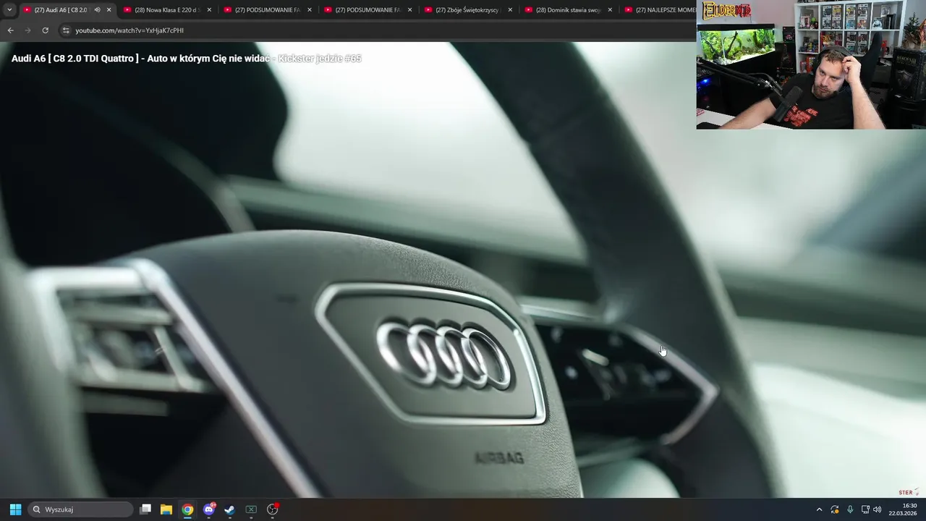The width and height of the screenshot is (926, 521).
Task: Close the Audi A6 tab
Action: 109,10
